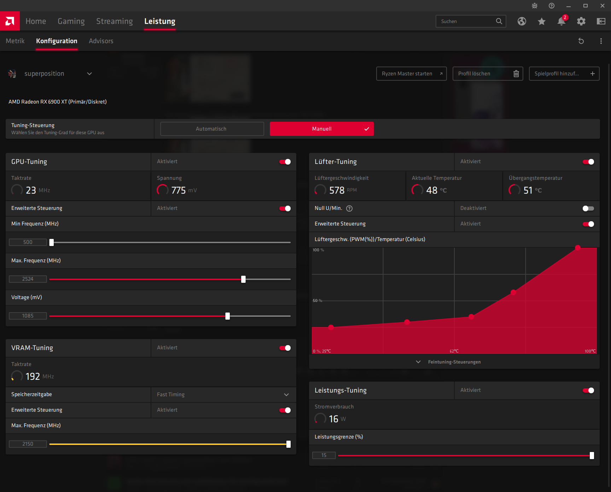Click the superposition game profile icon
611x492 pixels.
click(x=12, y=74)
